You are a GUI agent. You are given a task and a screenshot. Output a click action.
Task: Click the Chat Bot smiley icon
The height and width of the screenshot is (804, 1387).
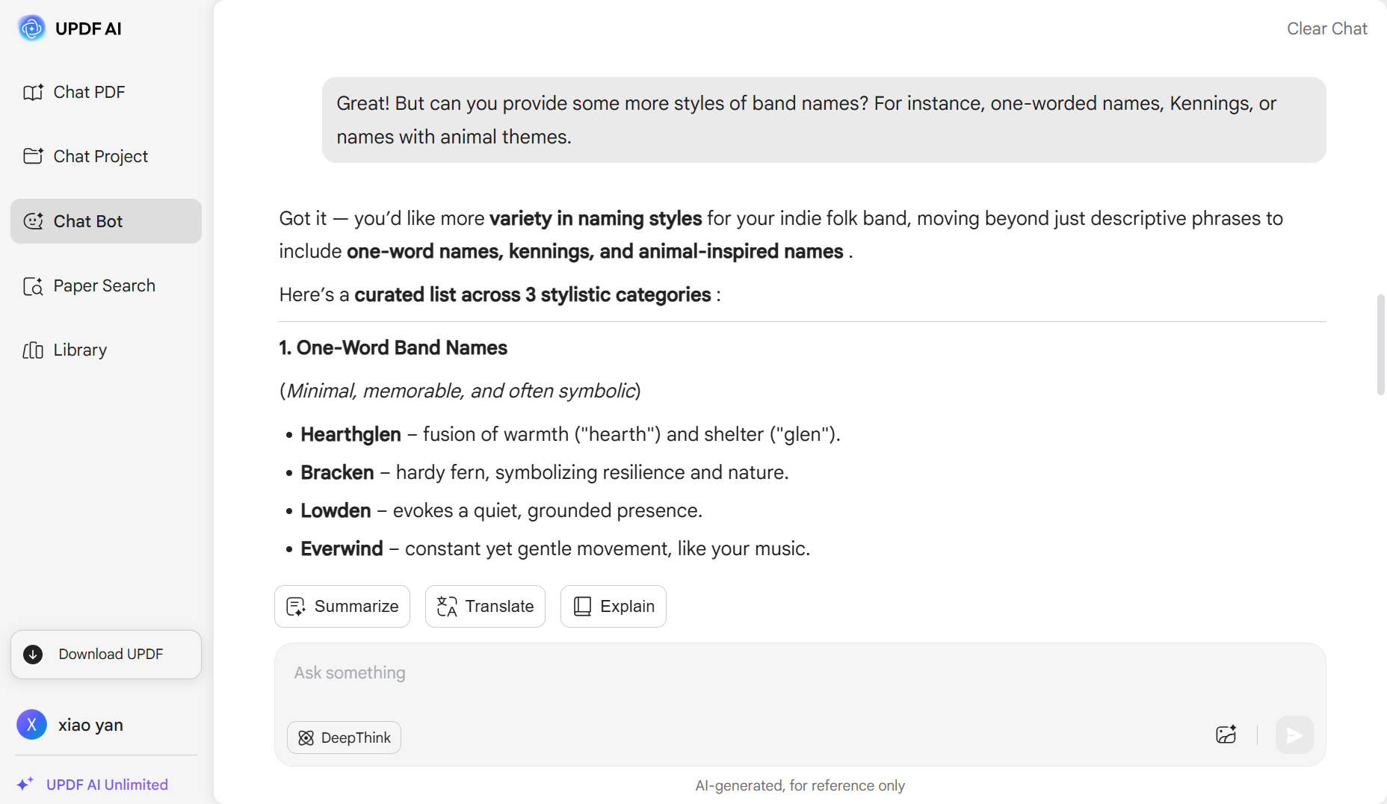click(x=33, y=221)
